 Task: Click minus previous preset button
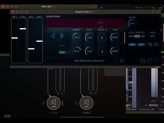pyautogui.click(x=108, y=61)
